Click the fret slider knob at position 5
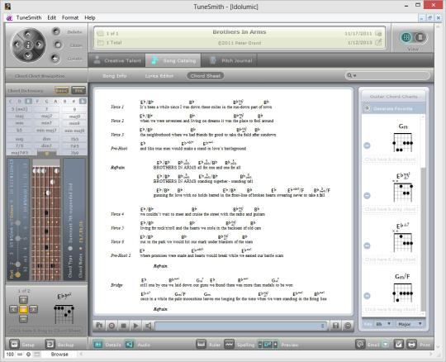 coord(17,238)
